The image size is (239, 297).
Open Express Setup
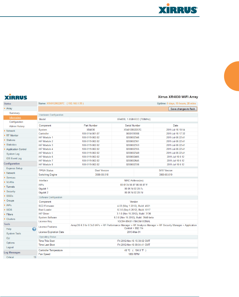[x=14, y=168]
